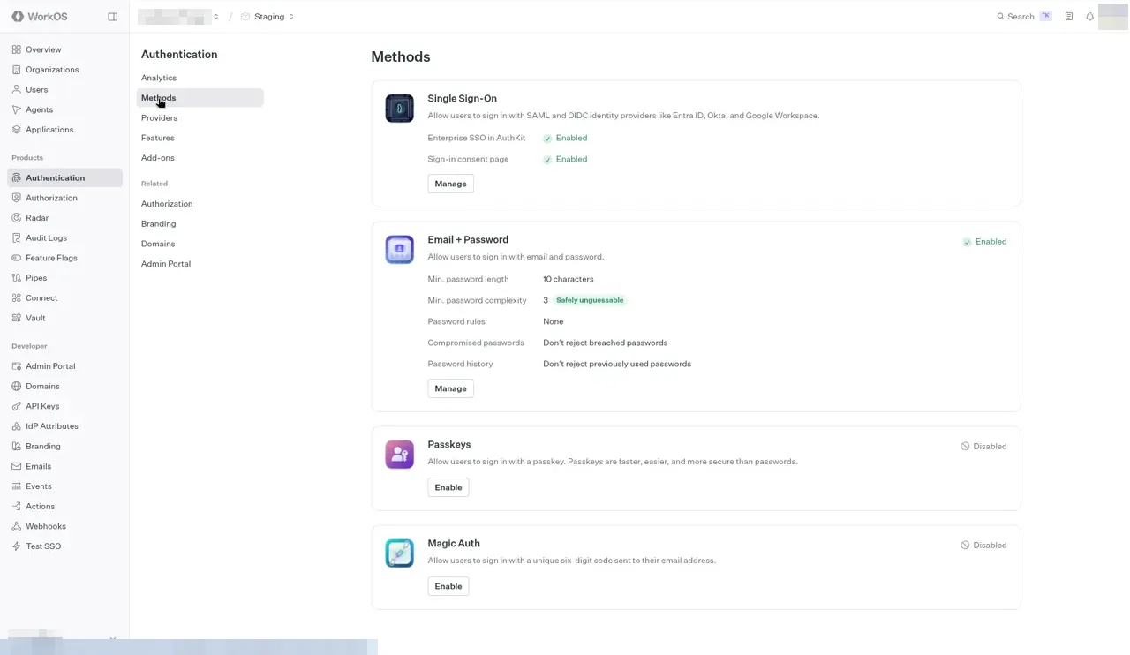
Task: Manage Email + Password settings
Action: click(450, 388)
